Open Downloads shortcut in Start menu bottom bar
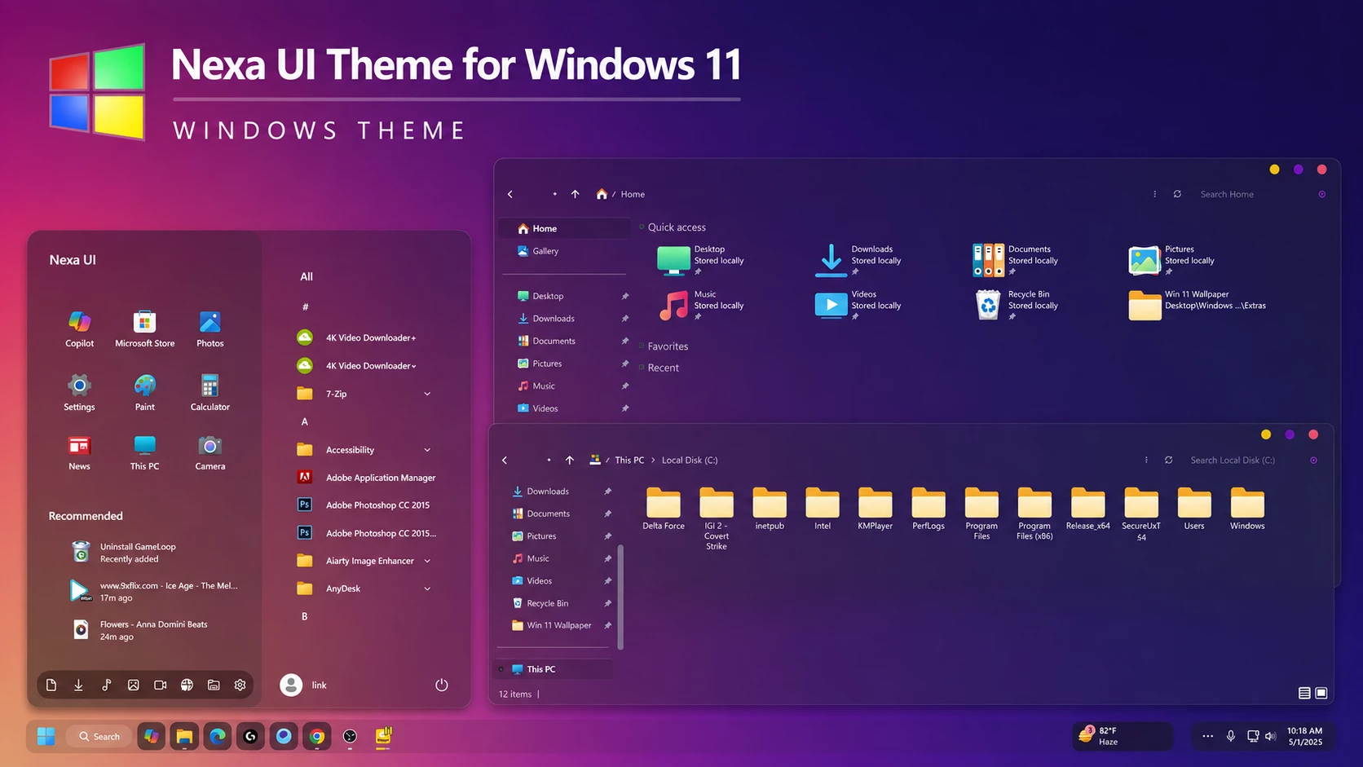This screenshot has width=1363, height=767. [78, 685]
